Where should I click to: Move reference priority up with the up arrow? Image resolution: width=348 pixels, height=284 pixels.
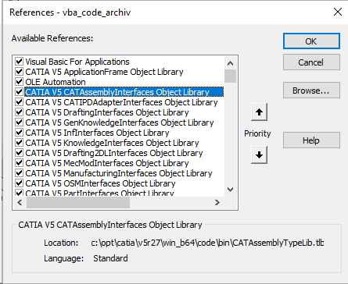[259, 112]
